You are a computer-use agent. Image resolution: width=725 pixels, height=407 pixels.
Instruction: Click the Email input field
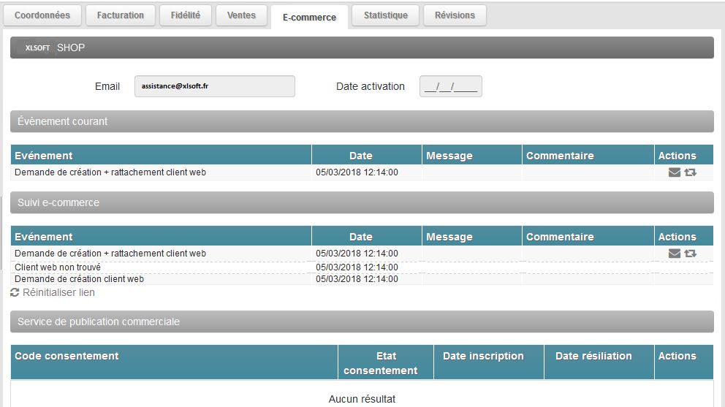coord(214,86)
